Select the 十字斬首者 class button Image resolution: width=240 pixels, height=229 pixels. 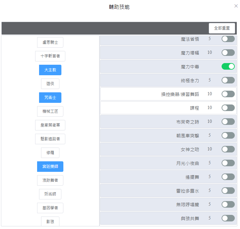coord(50,56)
